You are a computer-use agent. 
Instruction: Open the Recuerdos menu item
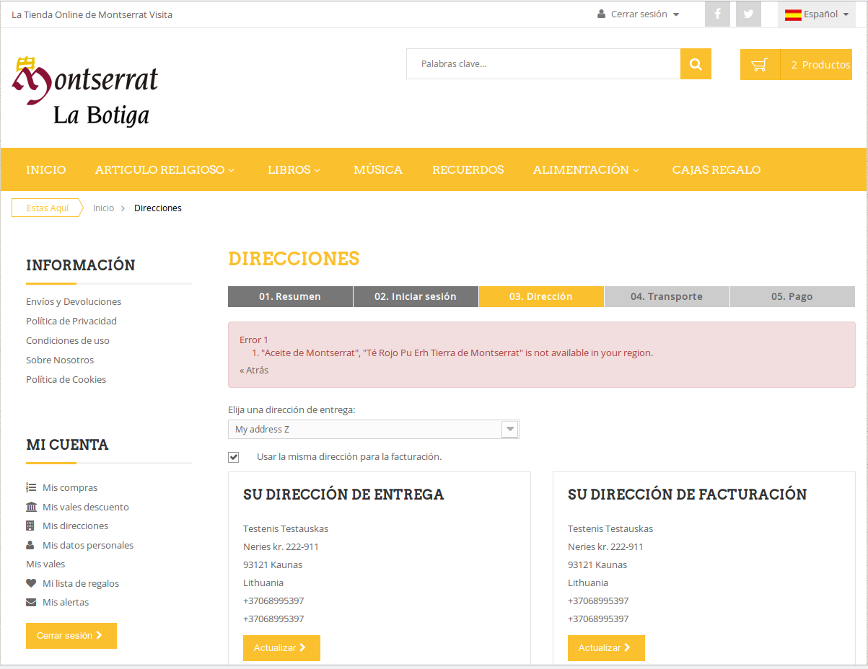point(468,170)
